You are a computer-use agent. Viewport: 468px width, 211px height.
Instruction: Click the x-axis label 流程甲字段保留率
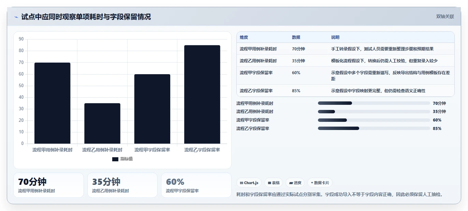(152, 150)
